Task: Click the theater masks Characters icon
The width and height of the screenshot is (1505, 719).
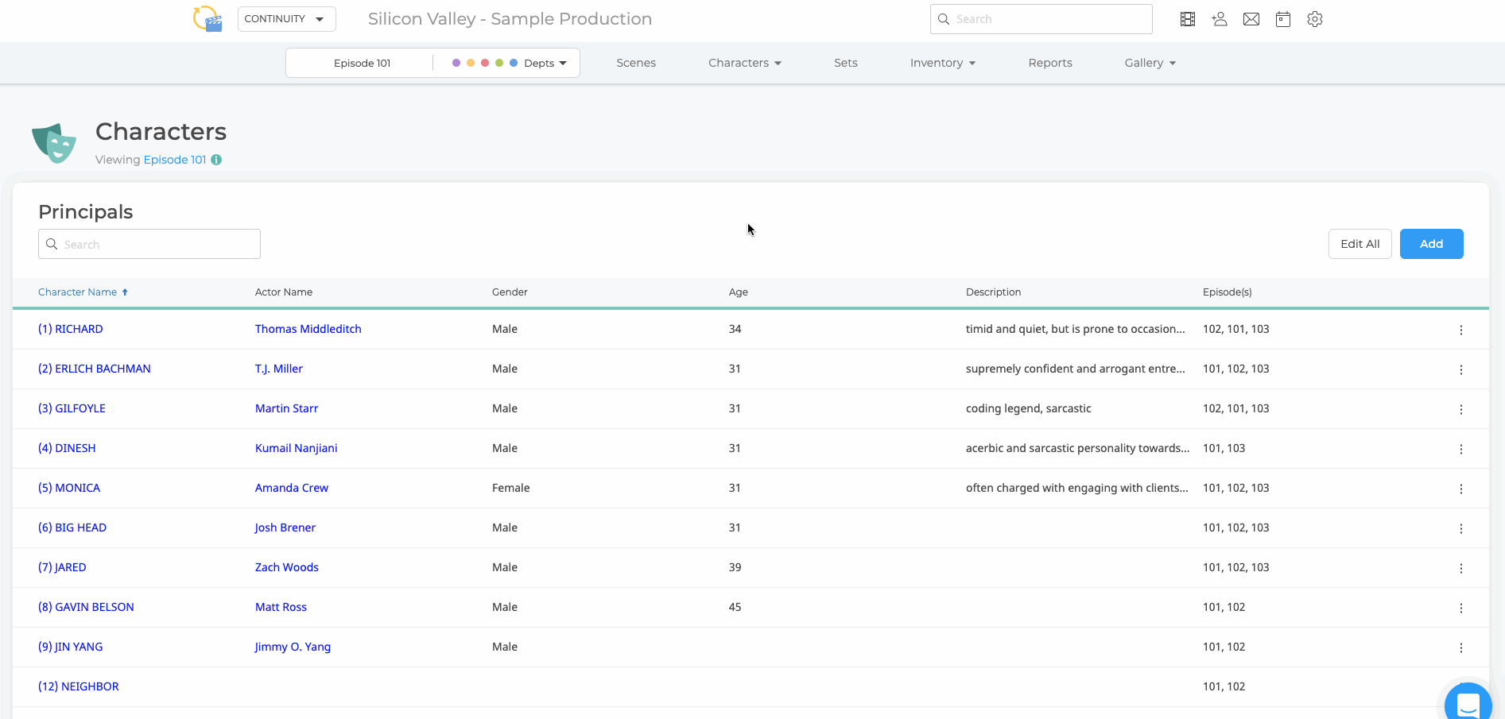Action: coord(54,143)
